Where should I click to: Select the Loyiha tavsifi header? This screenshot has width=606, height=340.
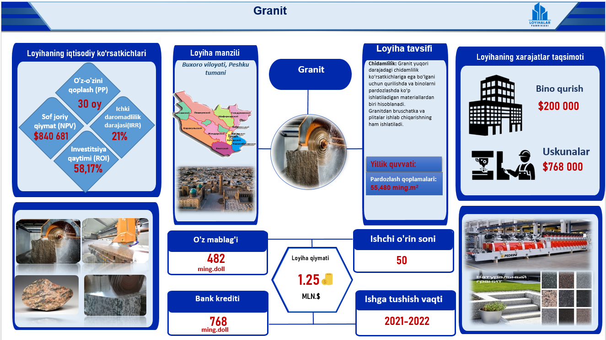pos(404,49)
